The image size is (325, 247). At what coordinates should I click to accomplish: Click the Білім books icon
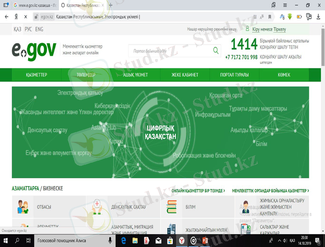pyautogui.click(x=172, y=207)
